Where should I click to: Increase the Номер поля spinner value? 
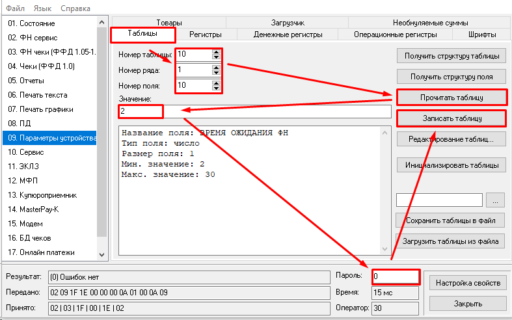(x=216, y=83)
